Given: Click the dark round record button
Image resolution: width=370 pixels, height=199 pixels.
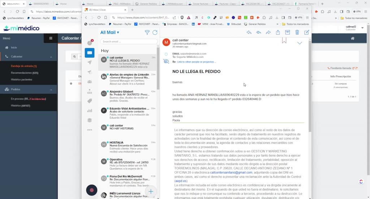Looking at the screenshot, I should click(92, 190).
